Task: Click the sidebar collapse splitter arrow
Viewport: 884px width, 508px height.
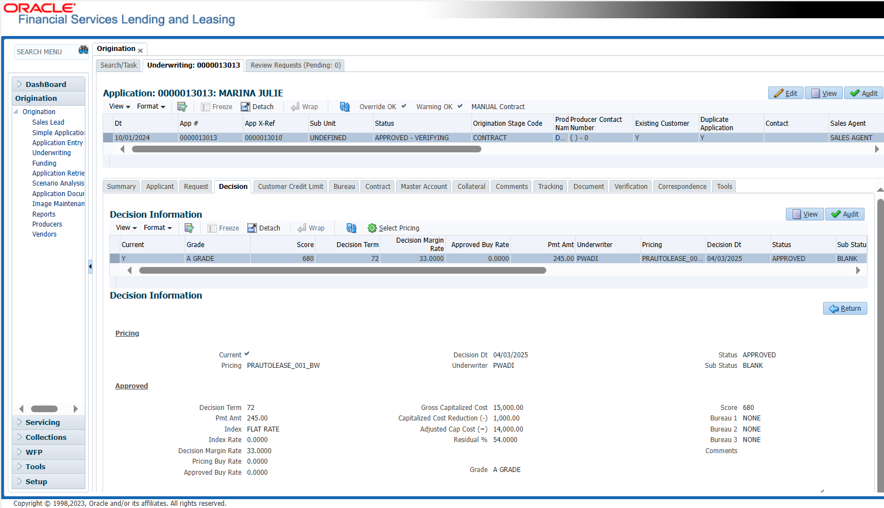Action: pyautogui.click(x=90, y=267)
